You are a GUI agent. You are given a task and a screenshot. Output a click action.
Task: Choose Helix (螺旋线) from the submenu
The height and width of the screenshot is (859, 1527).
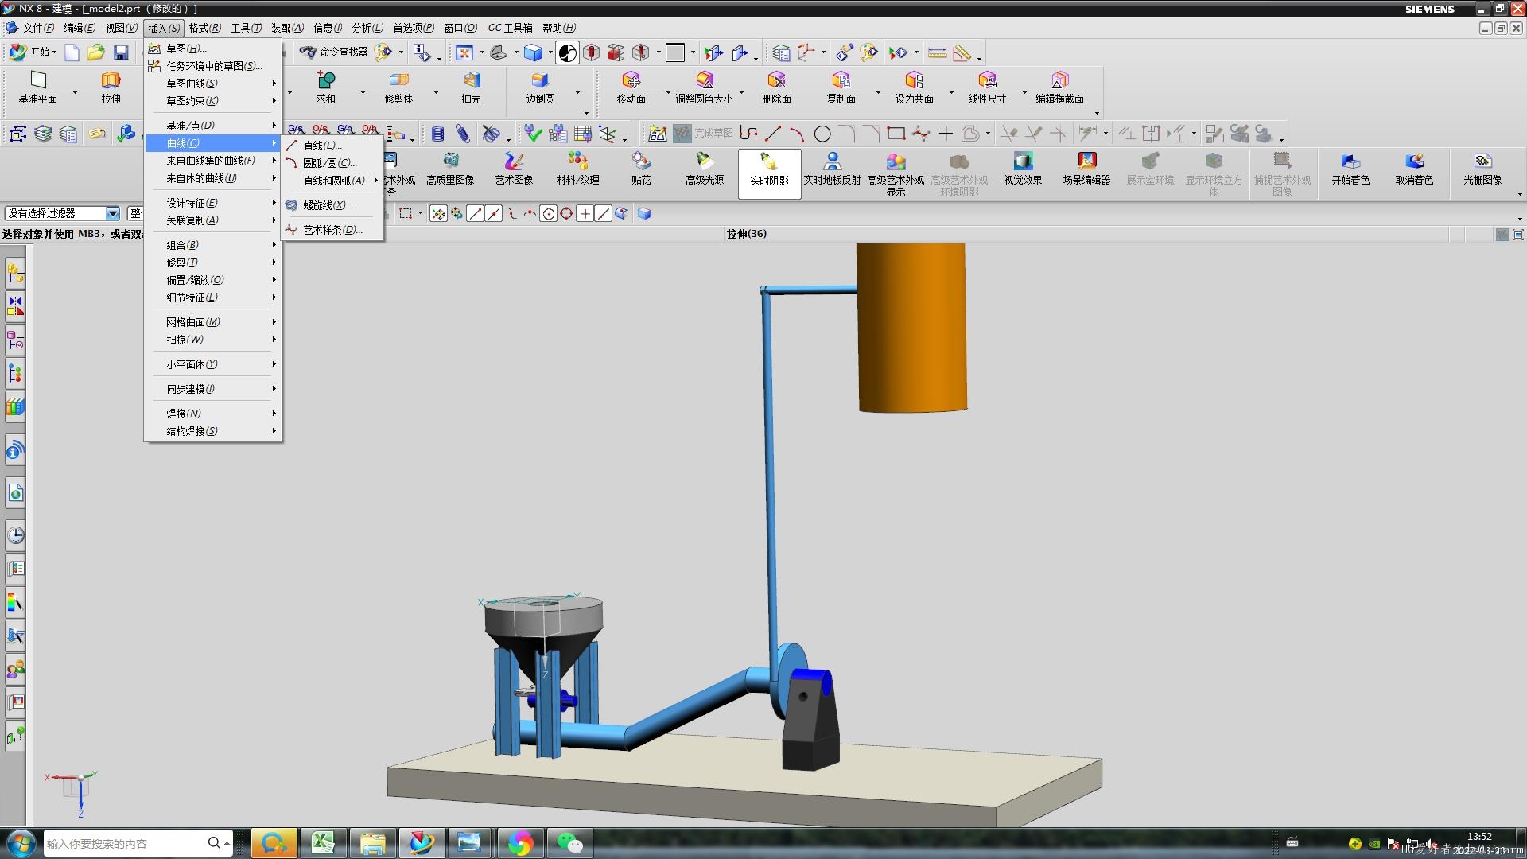coord(332,205)
